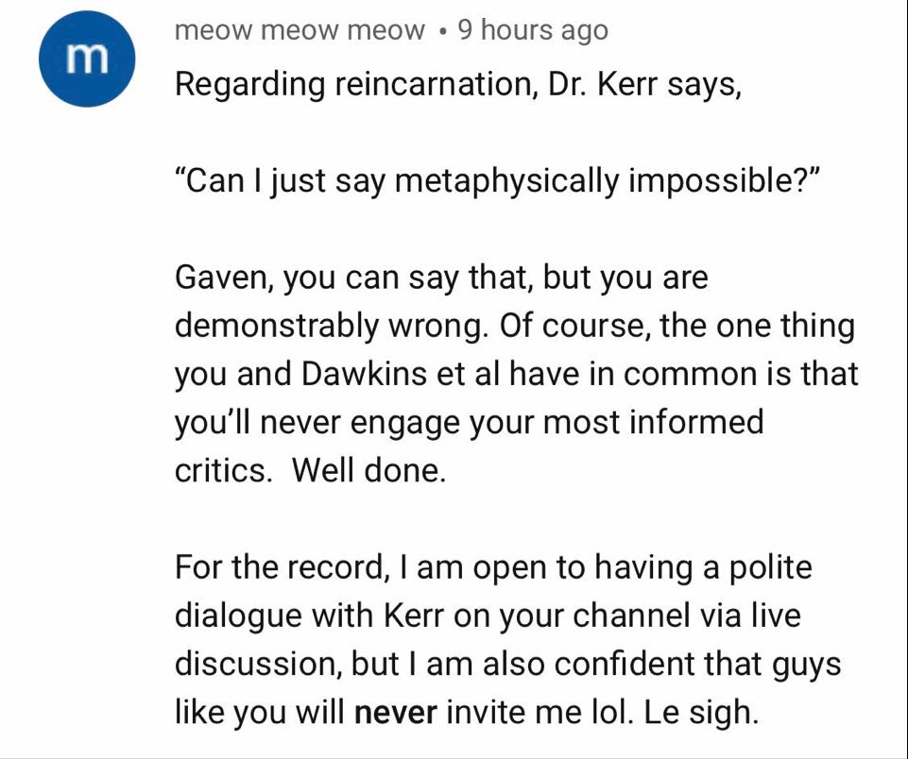The height and width of the screenshot is (759, 908).
Task: Click the word 'metaphysically' in the quote
Action: (x=506, y=181)
